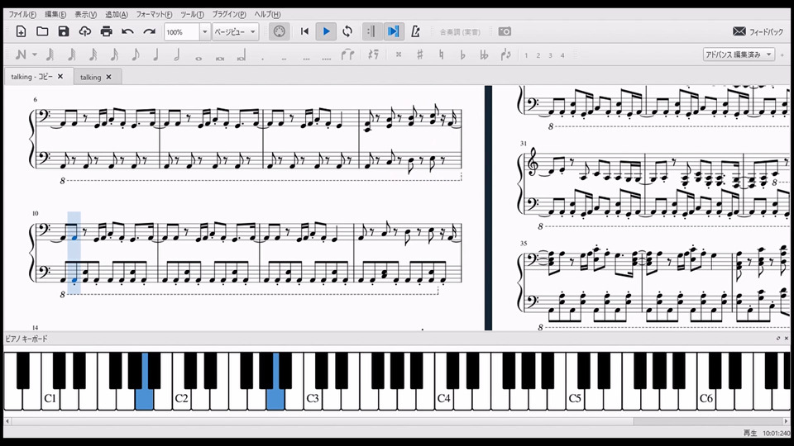Select the 32nd note duration
794x446 pixels.
pos(93,55)
